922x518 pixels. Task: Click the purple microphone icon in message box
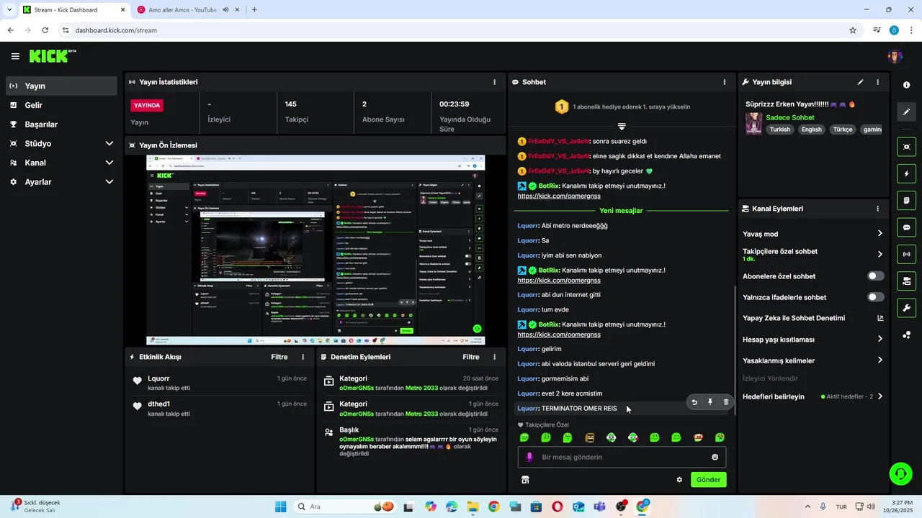point(529,457)
